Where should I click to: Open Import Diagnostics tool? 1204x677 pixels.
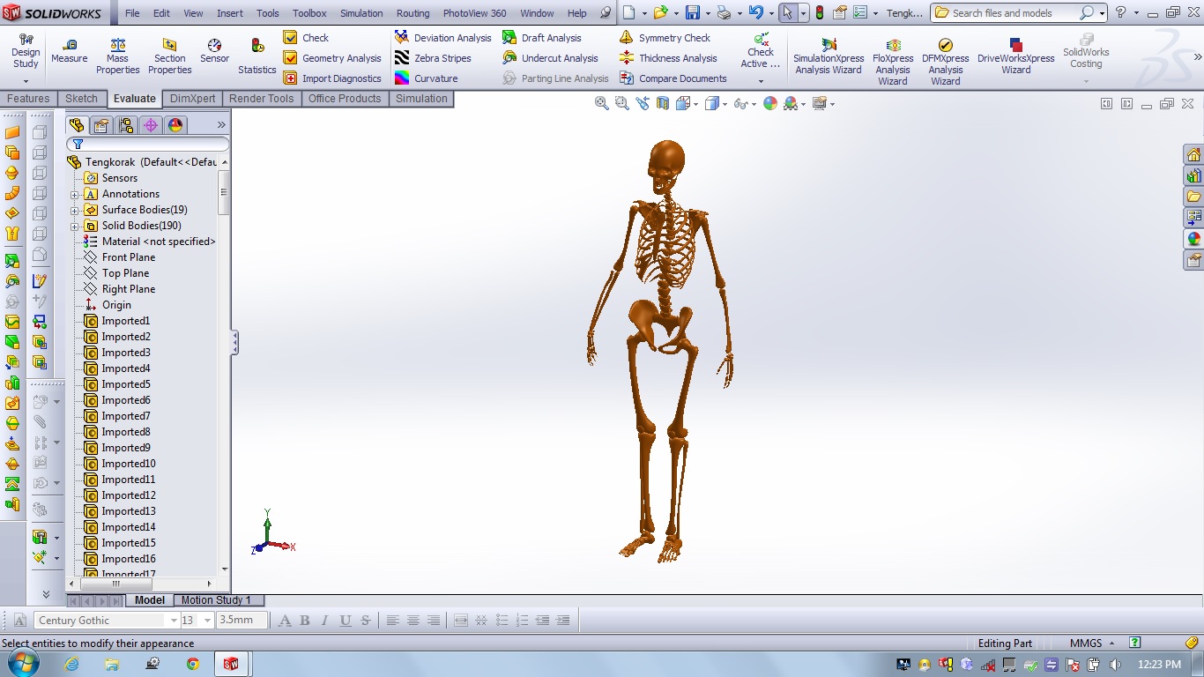(x=331, y=78)
